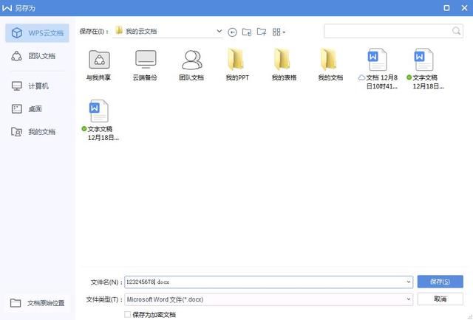This screenshot has width=473, height=320.
Task: Expand the 保存在 location dropdown
Action: pos(220,31)
